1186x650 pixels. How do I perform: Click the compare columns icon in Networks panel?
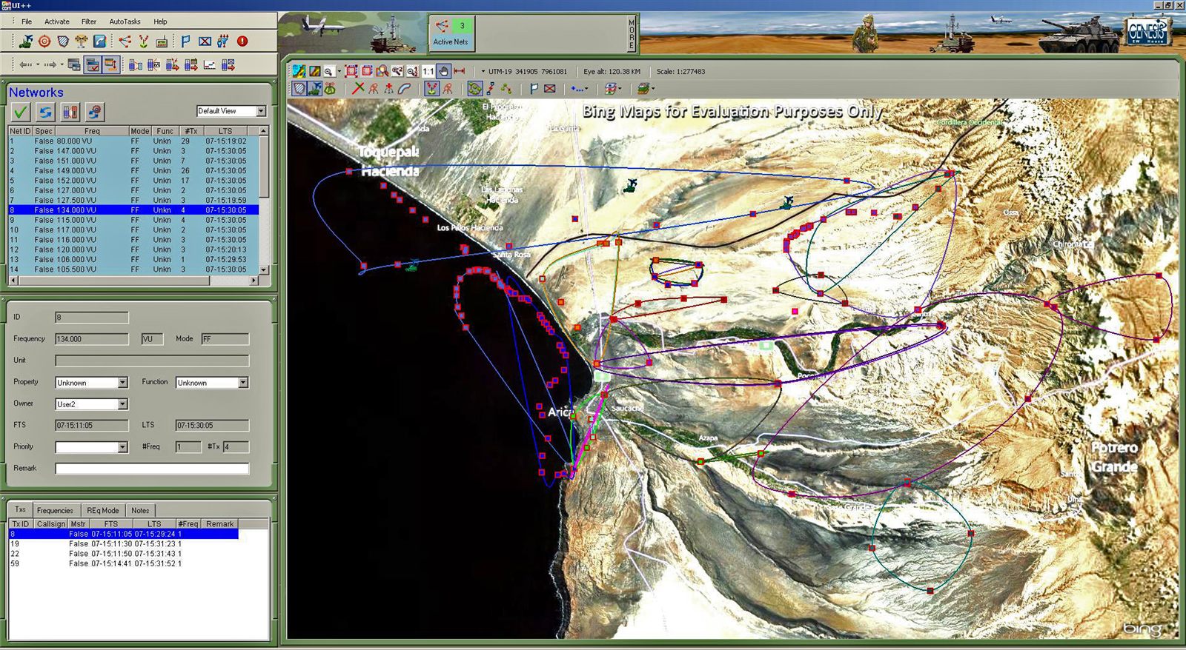(70, 112)
